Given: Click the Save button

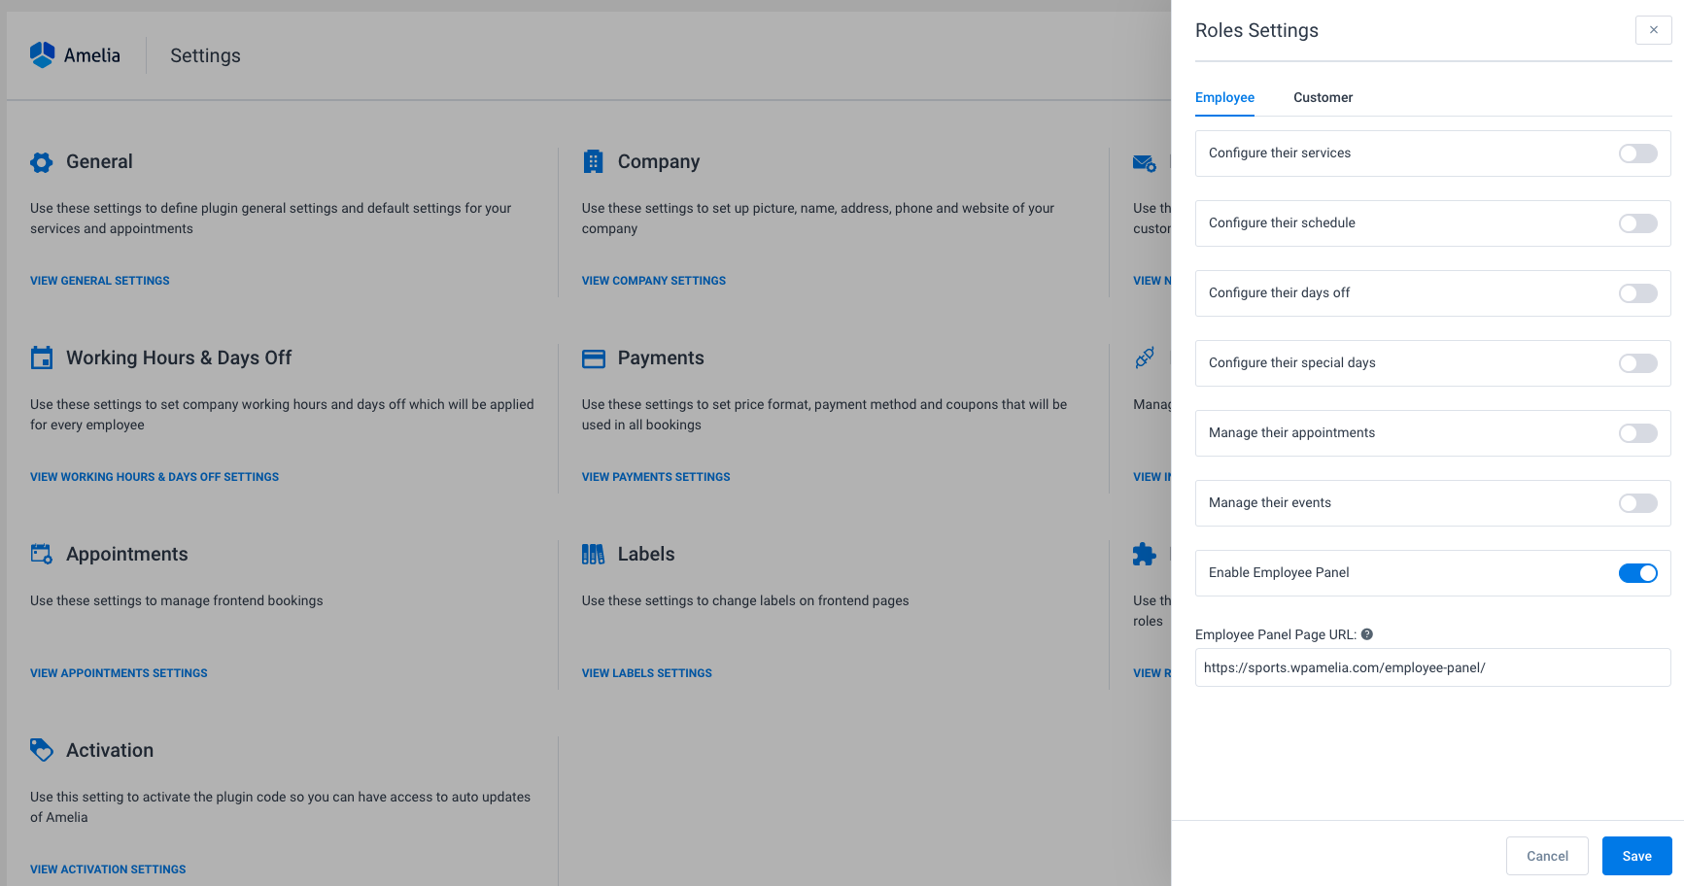Looking at the screenshot, I should point(1636,856).
